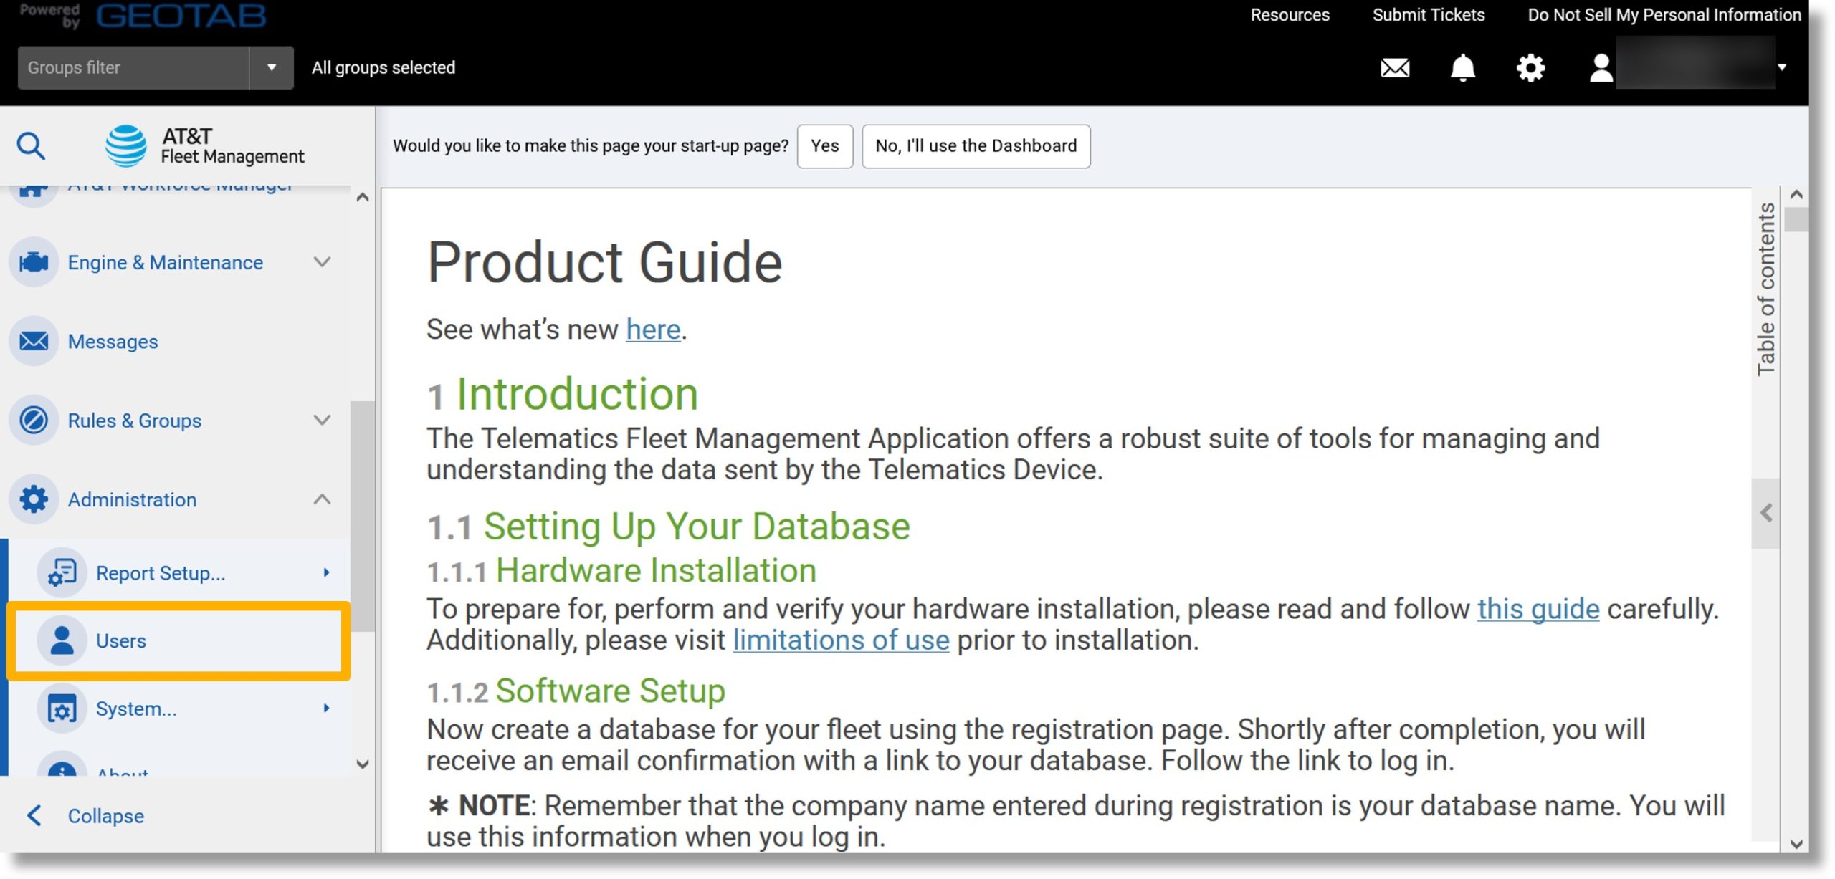Click the Engine & Maintenance engine icon

click(34, 263)
